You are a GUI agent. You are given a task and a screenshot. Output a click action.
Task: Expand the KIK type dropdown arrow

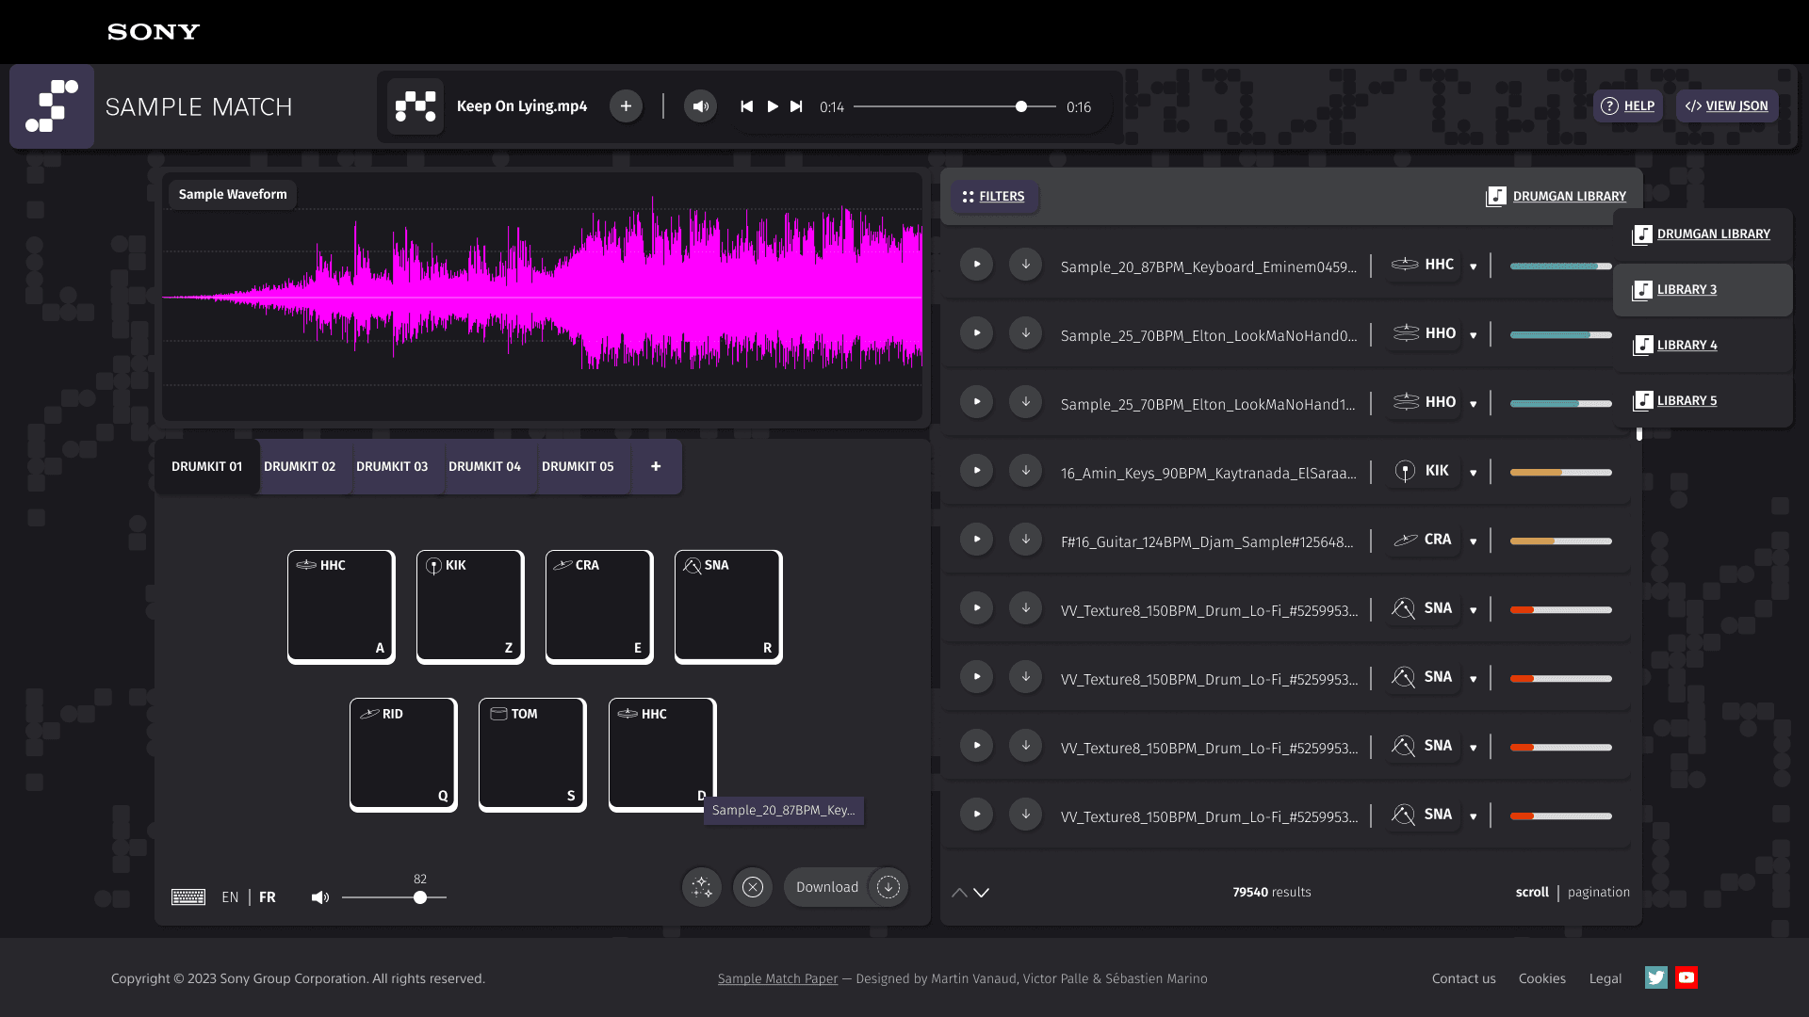[x=1473, y=473]
